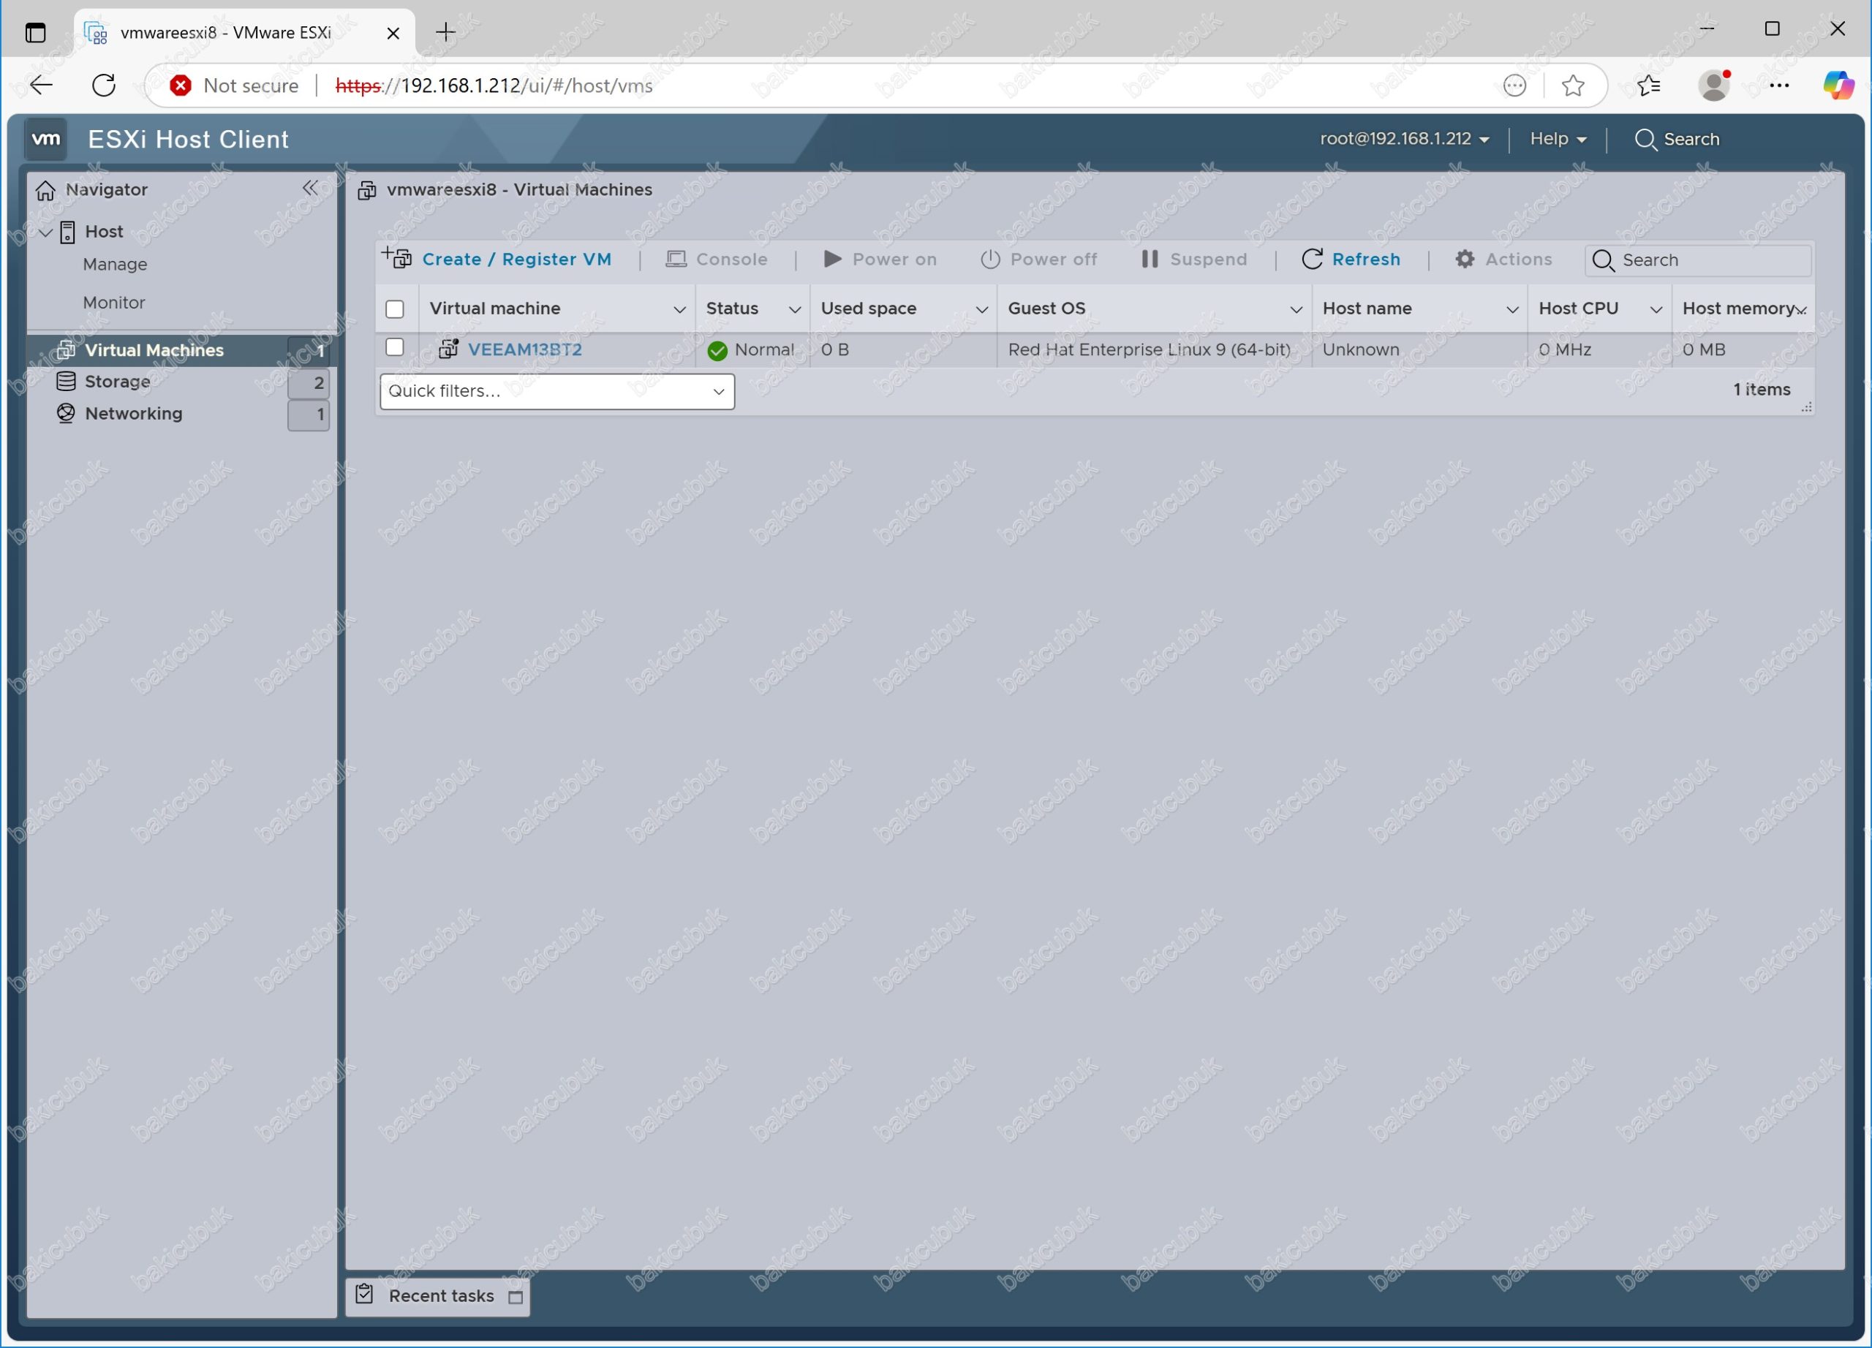1872x1348 pixels.
Task: Open Storage in Navigator
Action: point(117,381)
